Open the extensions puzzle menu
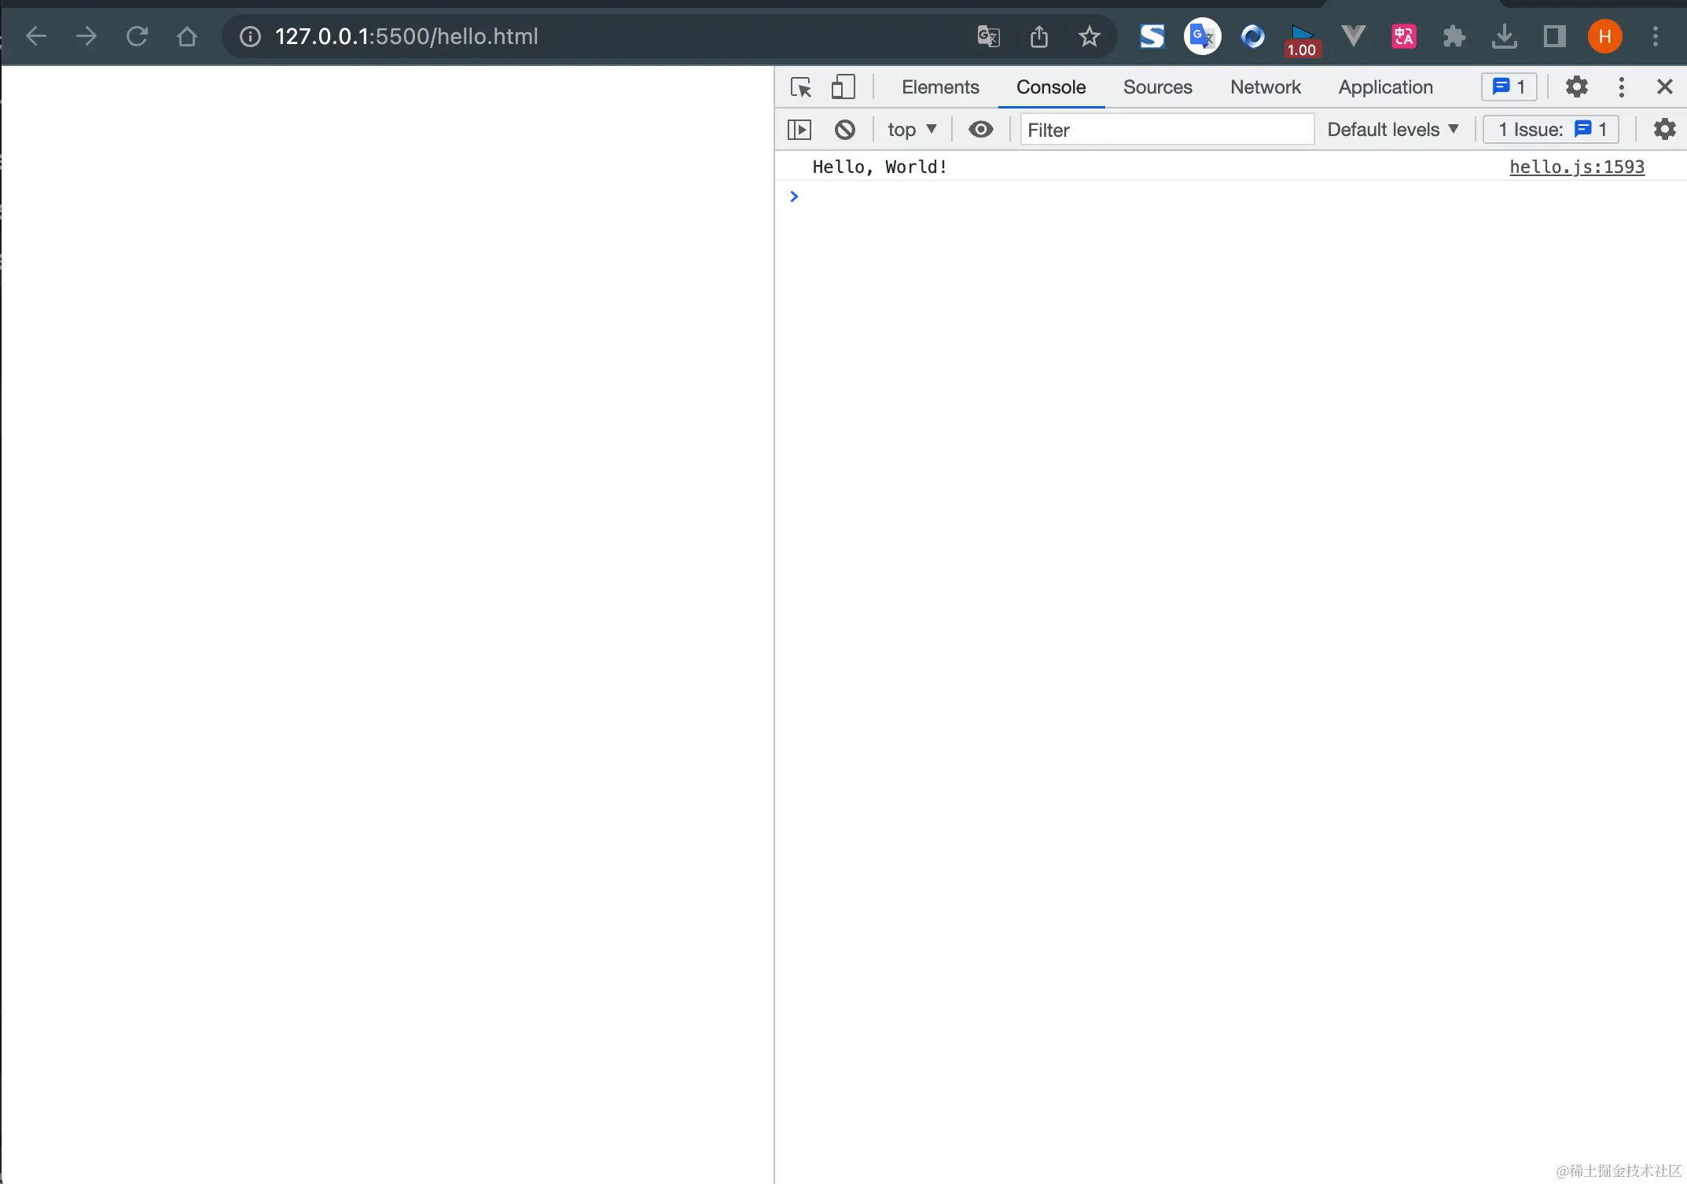 [1454, 36]
